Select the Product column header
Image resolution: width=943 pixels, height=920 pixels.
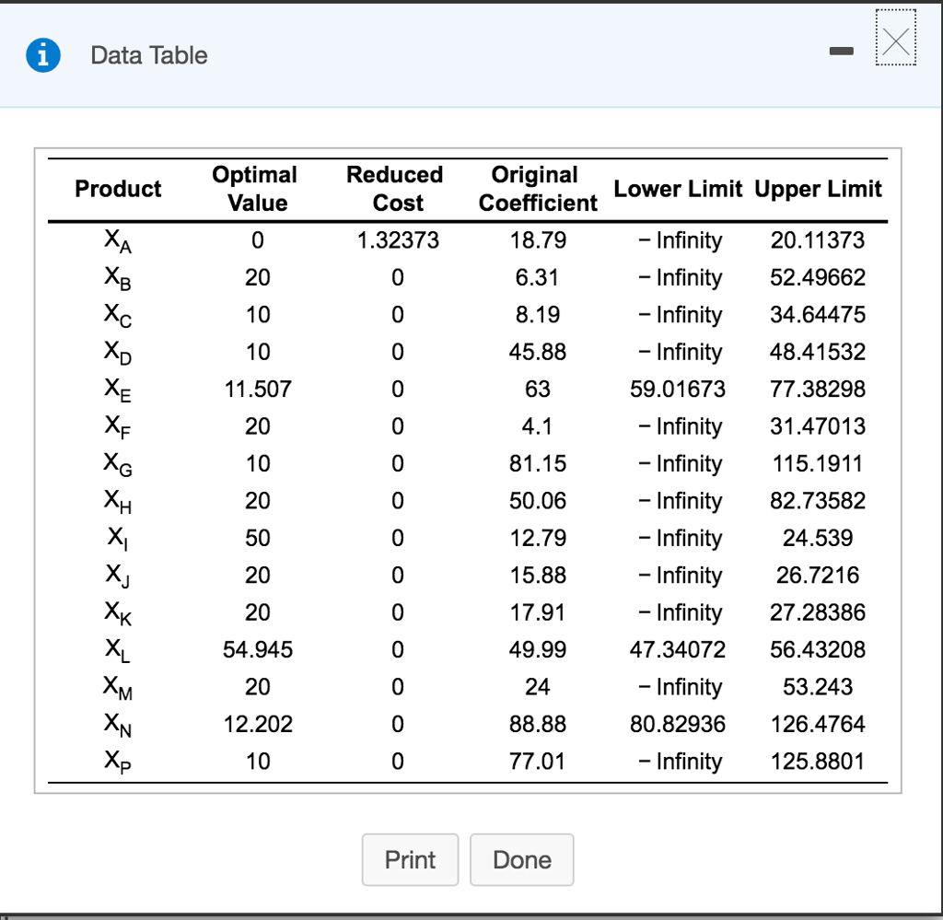pos(118,189)
